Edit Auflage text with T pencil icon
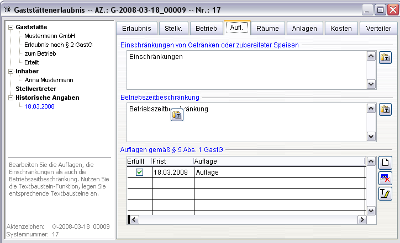The height and width of the screenshot is (243, 400). point(385,193)
